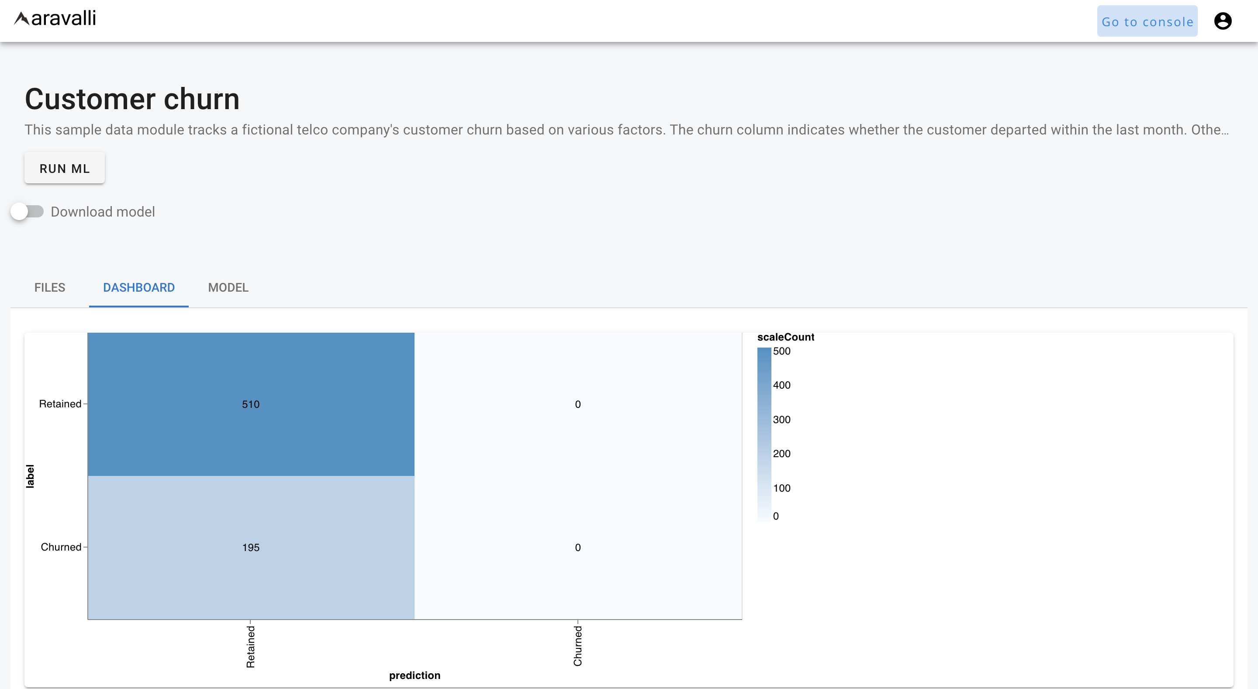Click the prediction axis title
This screenshot has width=1258, height=689.
pos(414,675)
